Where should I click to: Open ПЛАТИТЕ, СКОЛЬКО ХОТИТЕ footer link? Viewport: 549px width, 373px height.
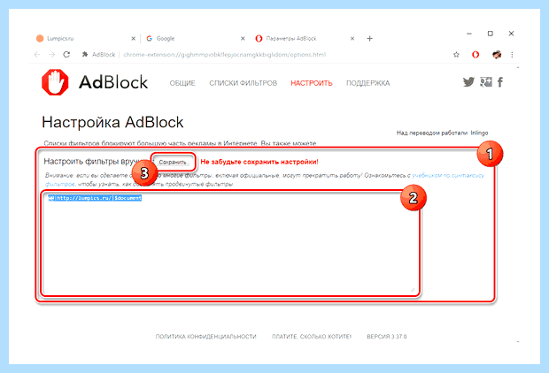tap(312, 336)
